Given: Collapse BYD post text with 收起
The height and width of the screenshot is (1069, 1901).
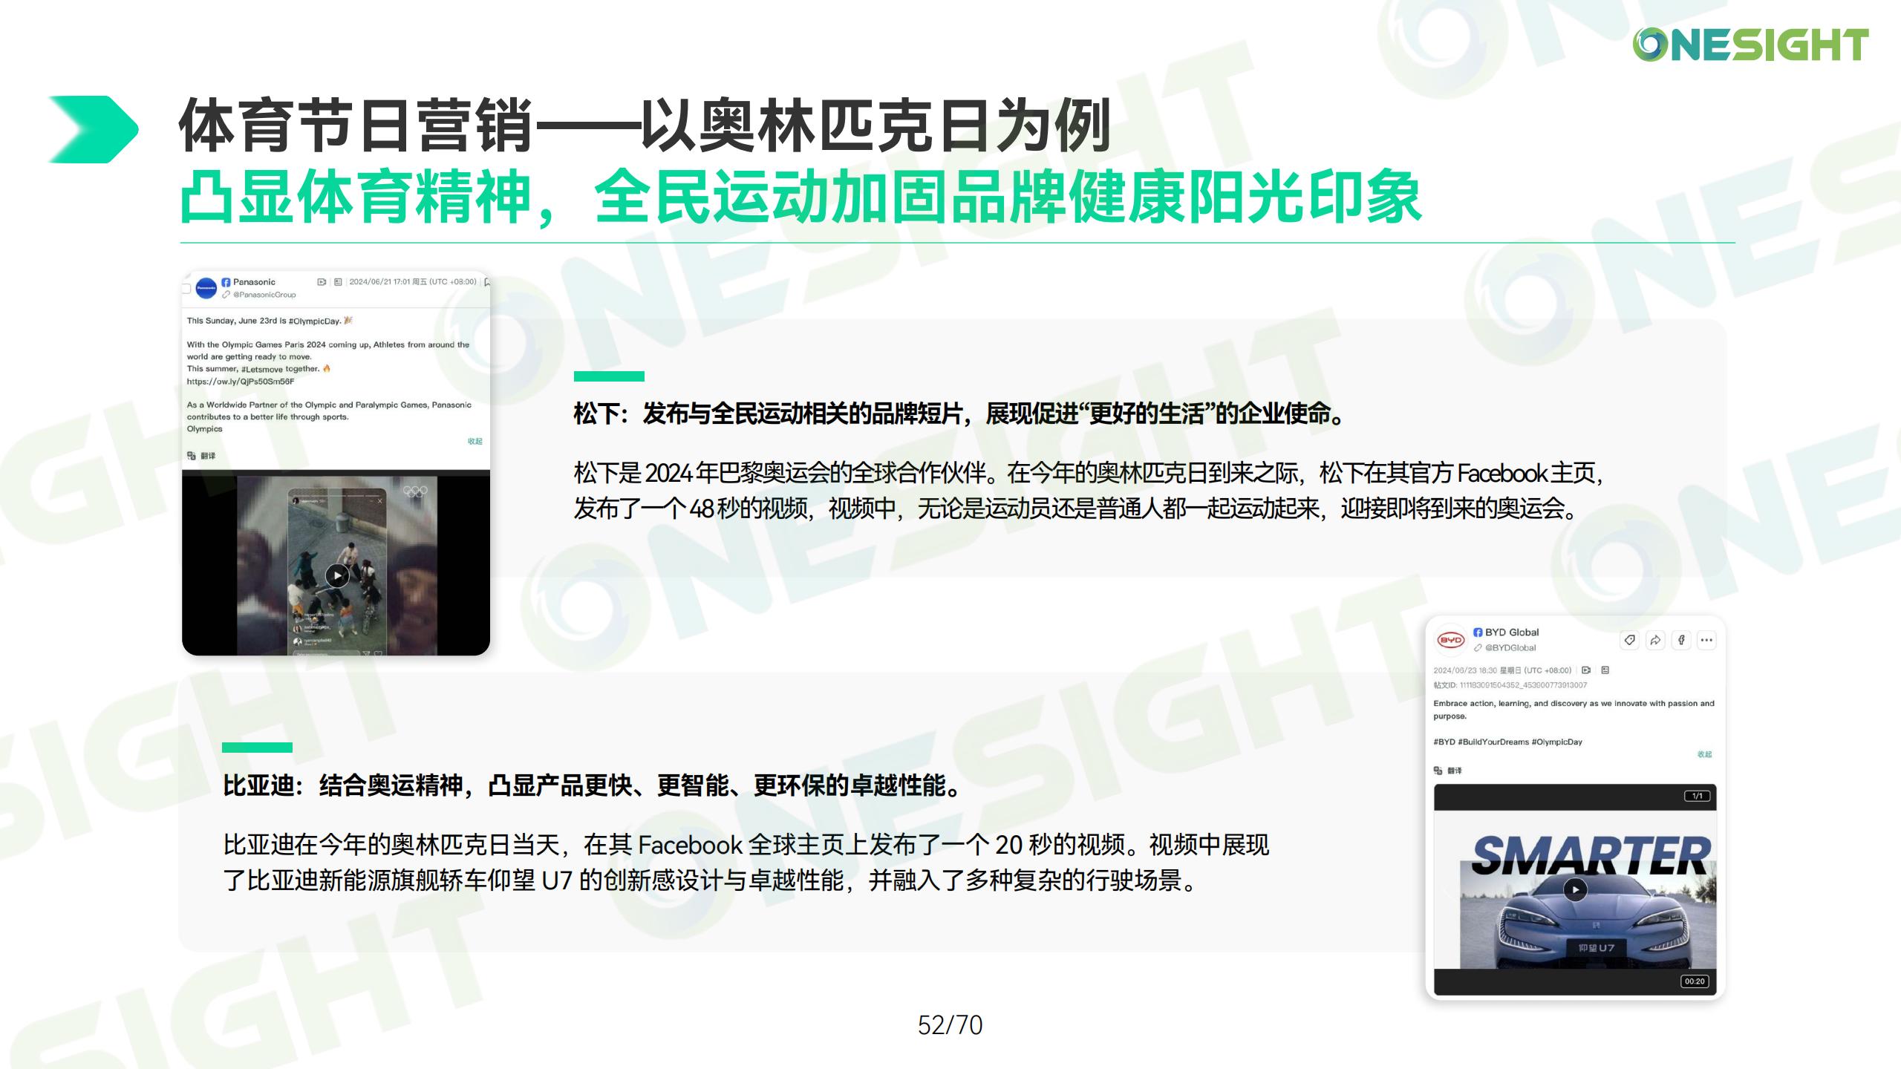Looking at the screenshot, I should [1704, 754].
